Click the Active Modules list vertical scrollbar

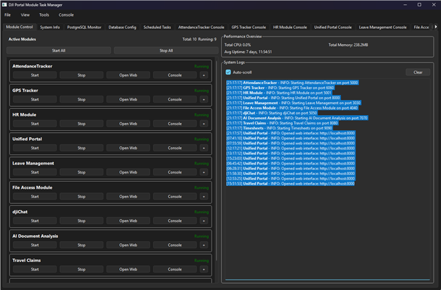tap(216, 160)
